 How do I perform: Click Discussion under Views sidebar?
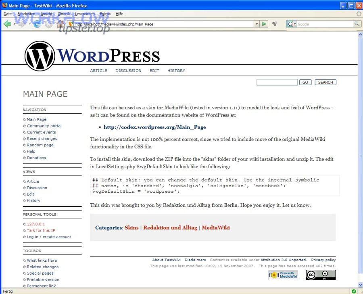(x=37, y=188)
